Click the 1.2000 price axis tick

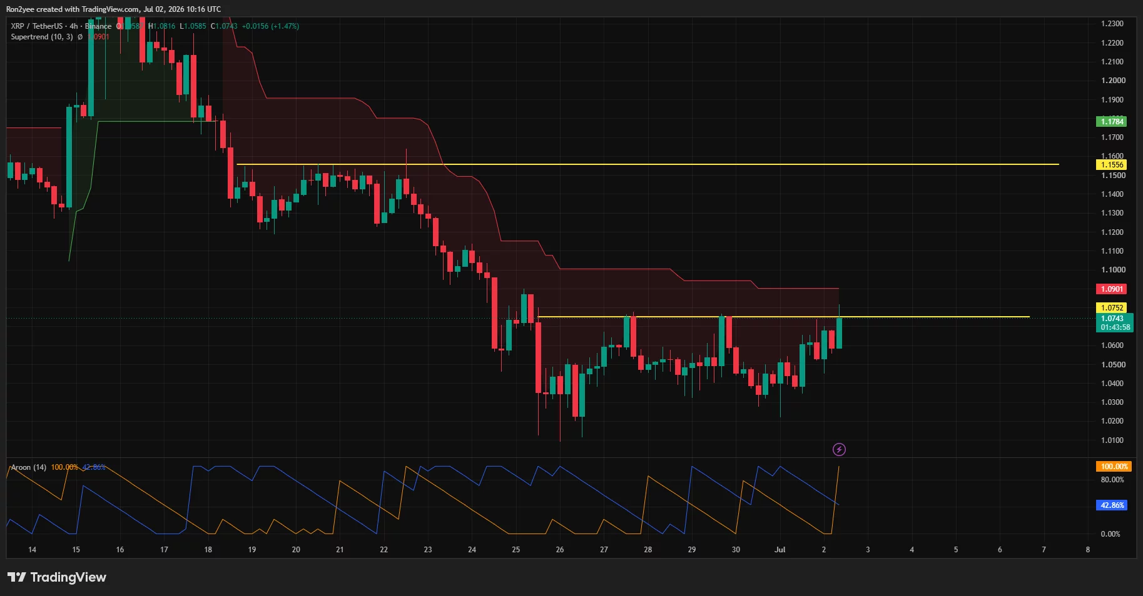1112,81
